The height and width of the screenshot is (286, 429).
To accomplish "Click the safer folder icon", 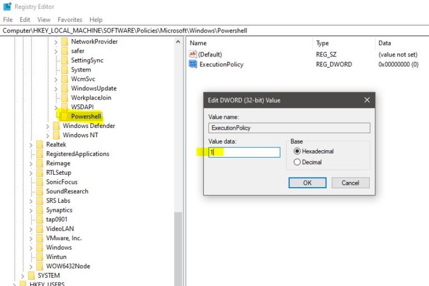I will (65, 51).
